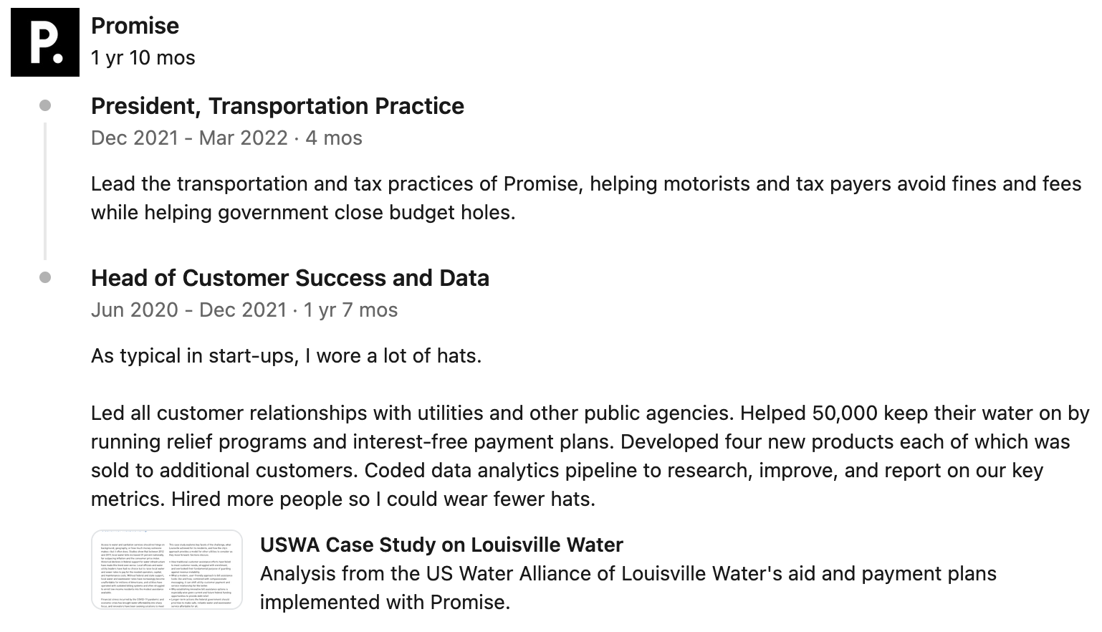Open the USWA case study document thumbnail

(x=167, y=570)
